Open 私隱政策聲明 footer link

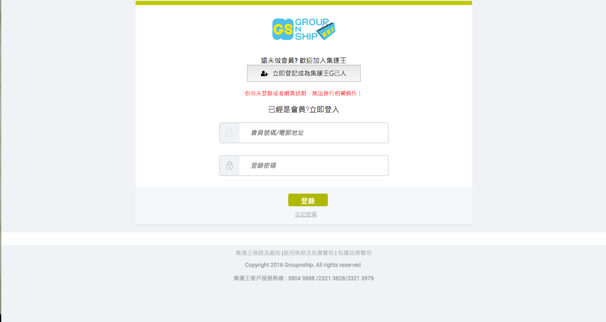(355, 253)
